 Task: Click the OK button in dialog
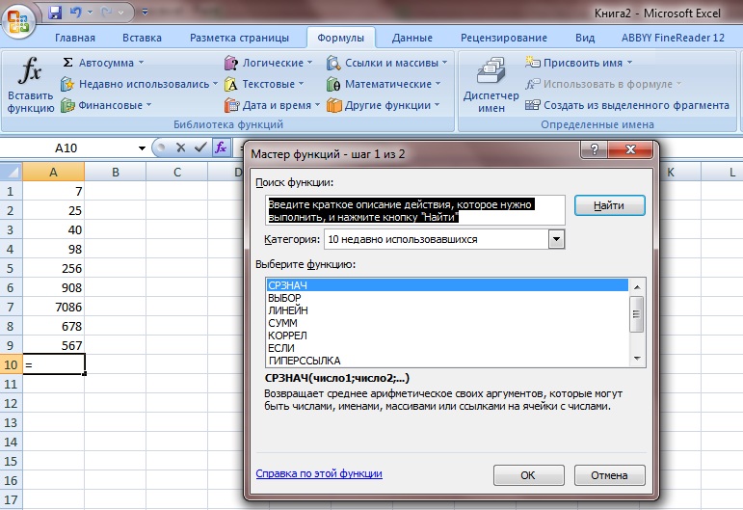pos(528,475)
